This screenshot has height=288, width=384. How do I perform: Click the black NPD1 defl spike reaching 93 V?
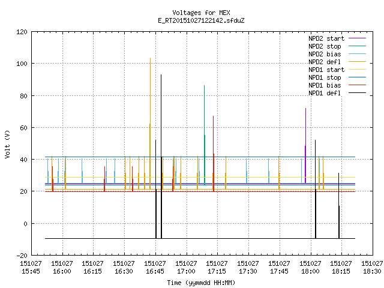click(161, 75)
